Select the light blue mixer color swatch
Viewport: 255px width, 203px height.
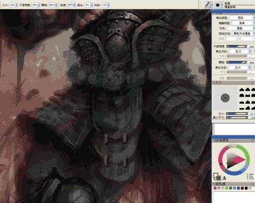(x=234, y=188)
